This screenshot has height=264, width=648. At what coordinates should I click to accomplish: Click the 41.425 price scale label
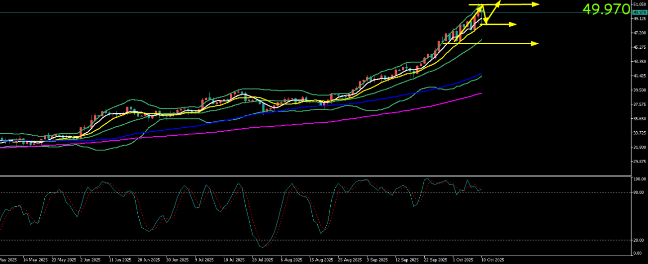(x=640, y=76)
